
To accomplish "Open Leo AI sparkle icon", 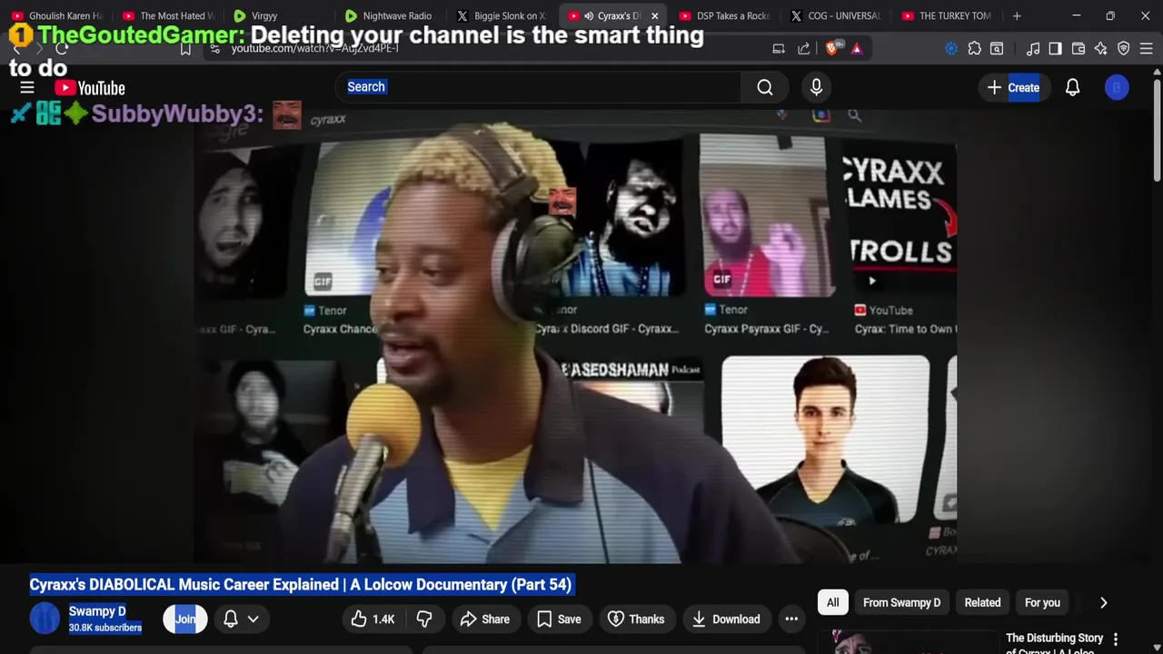I will click(x=1101, y=48).
